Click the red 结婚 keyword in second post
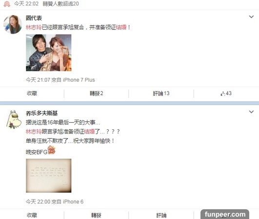Screen dimensions: 259x219 89,131
